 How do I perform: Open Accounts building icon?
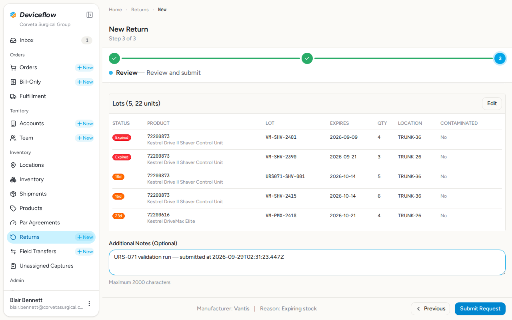tap(13, 124)
